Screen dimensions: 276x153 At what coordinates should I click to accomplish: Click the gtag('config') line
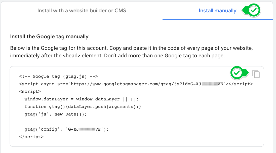pyautogui.click(x=63, y=129)
